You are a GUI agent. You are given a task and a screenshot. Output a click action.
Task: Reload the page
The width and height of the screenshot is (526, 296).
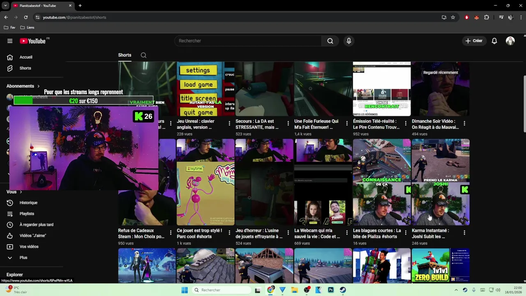tap(25, 17)
